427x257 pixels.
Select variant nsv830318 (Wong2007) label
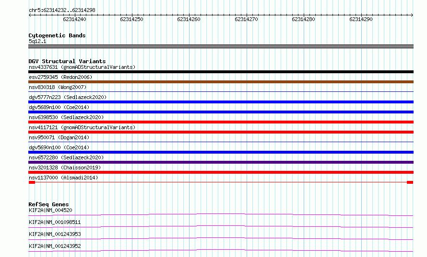(x=58, y=87)
